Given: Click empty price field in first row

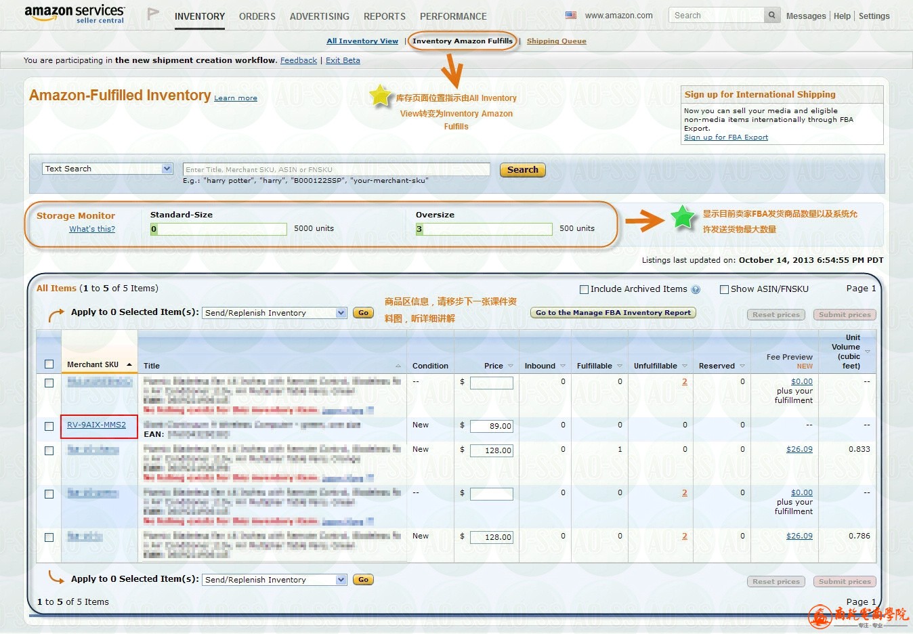Looking at the screenshot, I should click(x=492, y=383).
